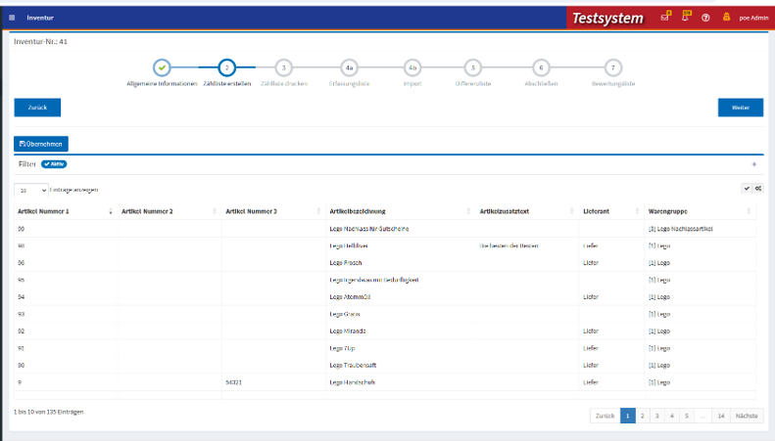Sort by Artikelzusatztext column
Screen dimensions: 775x441
tap(527, 211)
